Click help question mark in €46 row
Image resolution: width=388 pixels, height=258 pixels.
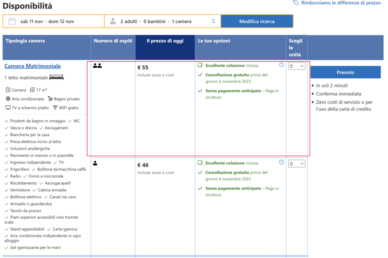pyautogui.click(x=281, y=162)
